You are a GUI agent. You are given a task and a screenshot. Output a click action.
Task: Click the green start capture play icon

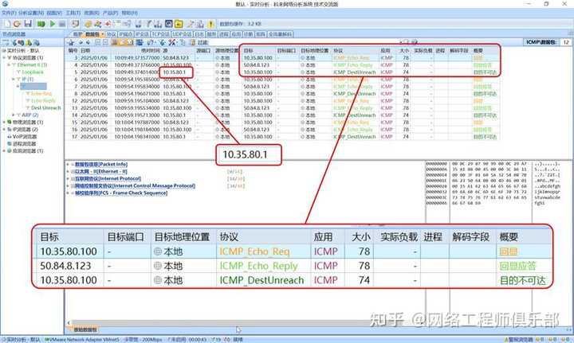coord(52,24)
